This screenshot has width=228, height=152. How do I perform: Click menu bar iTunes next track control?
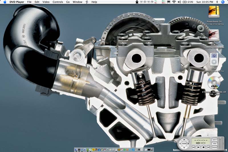click(x=148, y=2)
